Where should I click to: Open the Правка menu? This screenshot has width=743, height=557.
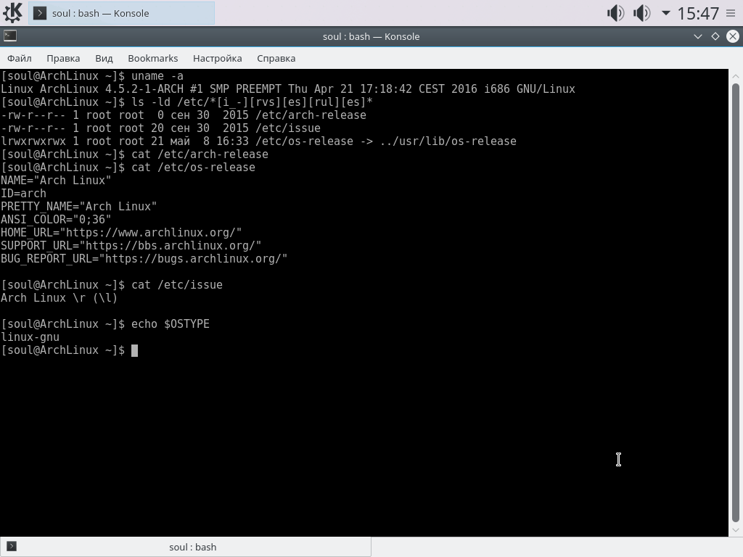click(x=63, y=58)
